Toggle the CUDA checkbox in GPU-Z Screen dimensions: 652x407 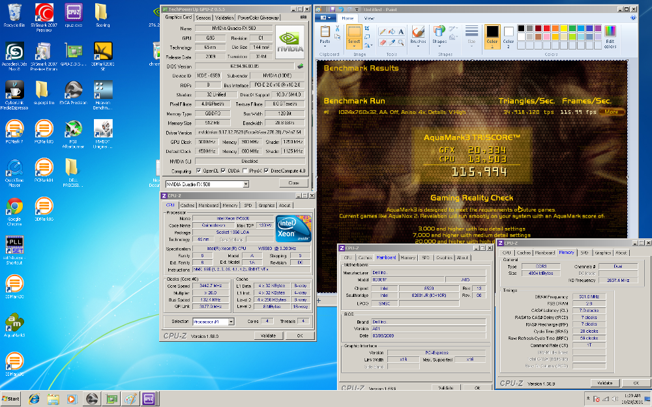click(x=223, y=171)
